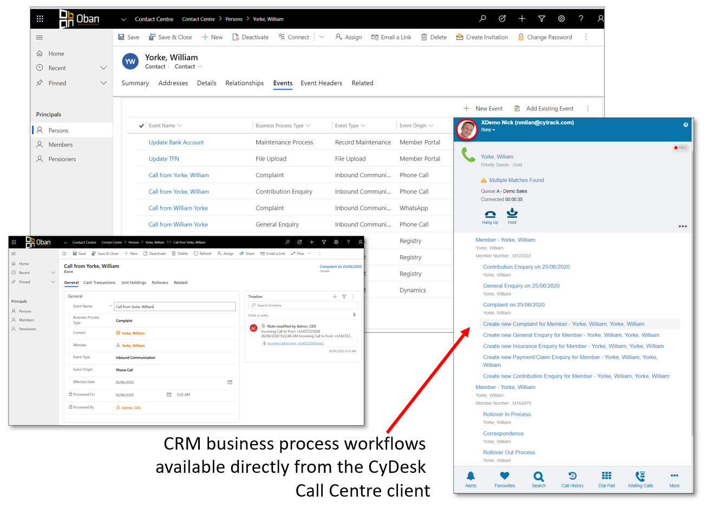Screen dimensions: 712x508
Task: Go to Home in the main sidebar
Action: [56, 54]
